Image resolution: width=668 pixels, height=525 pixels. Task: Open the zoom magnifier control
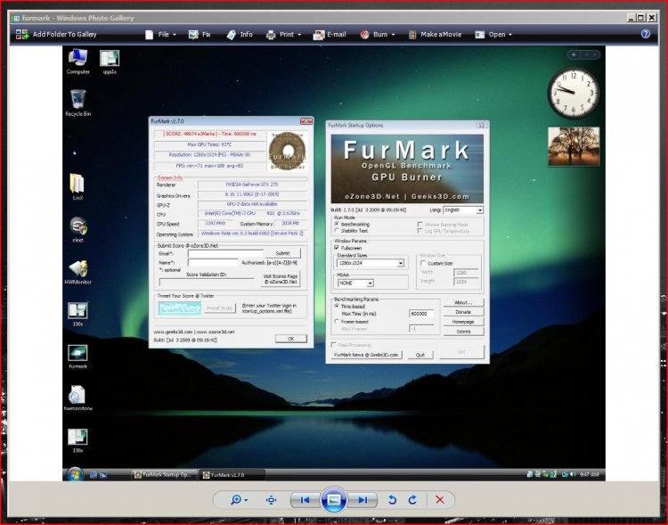tap(239, 500)
